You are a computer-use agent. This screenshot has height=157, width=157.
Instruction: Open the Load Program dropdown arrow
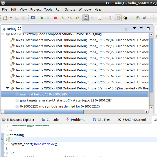click(x=105, y=18)
